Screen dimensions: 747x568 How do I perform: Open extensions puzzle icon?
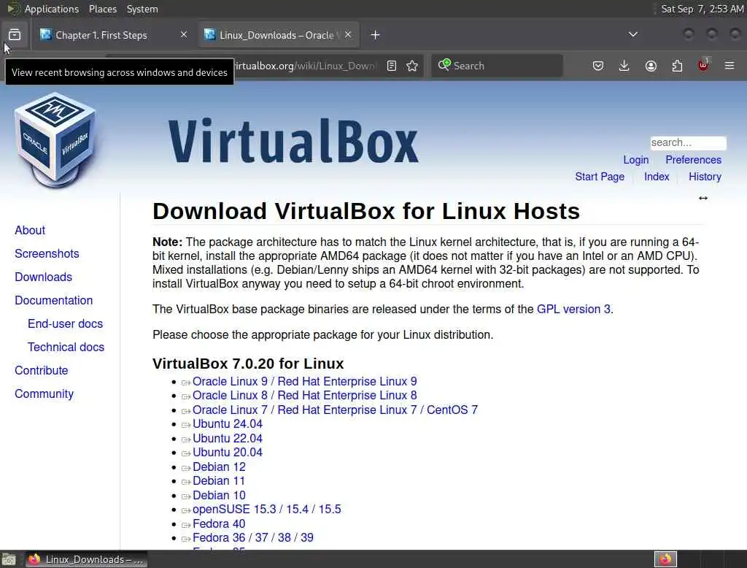click(x=677, y=66)
